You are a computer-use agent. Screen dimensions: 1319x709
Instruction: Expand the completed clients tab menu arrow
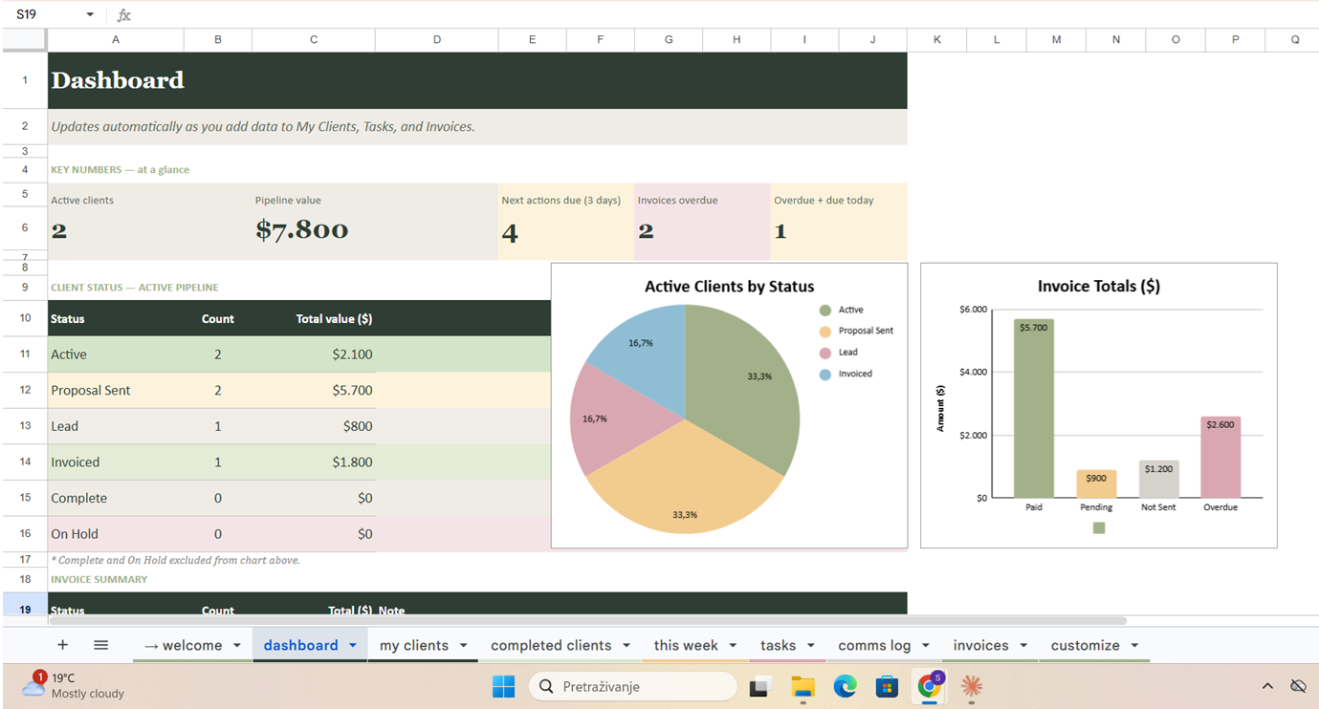click(x=627, y=646)
